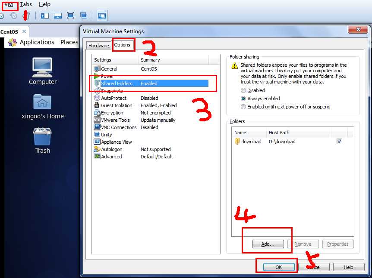This screenshot has height=278, width=372.
Task: Click the Name column header in Folders
Action: [x=249, y=133]
